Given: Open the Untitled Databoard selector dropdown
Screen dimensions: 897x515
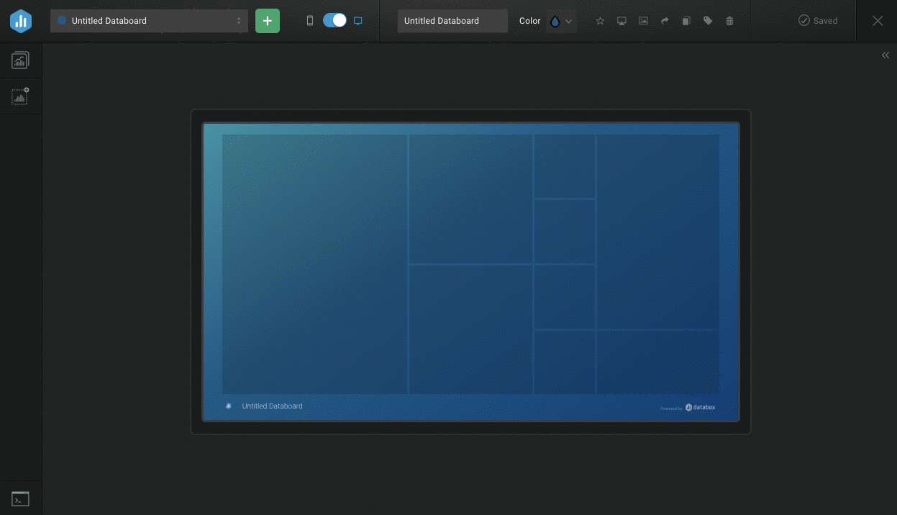Looking at the screenshot, I should point(149,21).
